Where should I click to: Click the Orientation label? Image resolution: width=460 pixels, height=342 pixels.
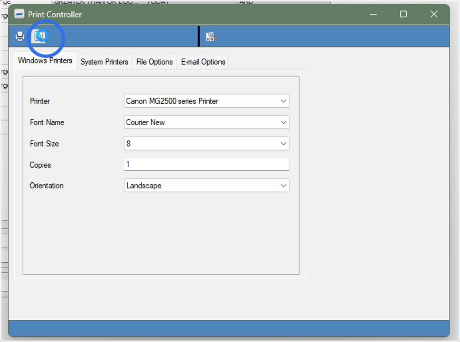[x=46, y=186]
